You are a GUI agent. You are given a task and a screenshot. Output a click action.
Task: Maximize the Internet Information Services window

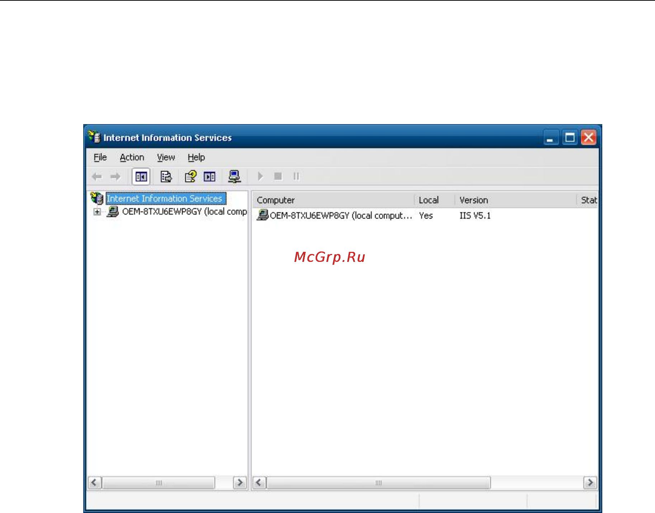570,137
